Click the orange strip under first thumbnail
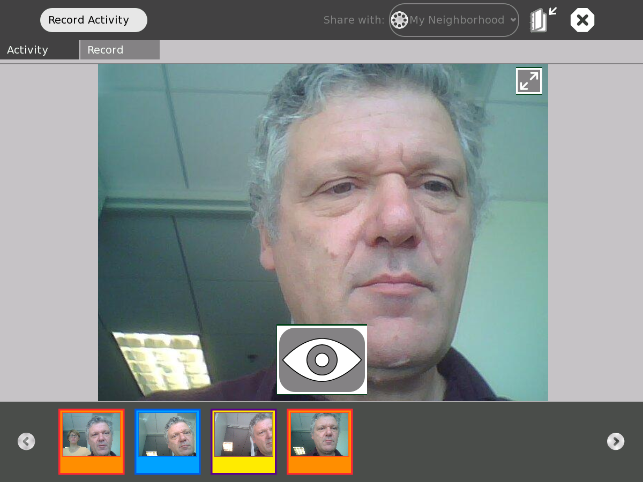This screenshot has width=643, height=482. [92, 465]
